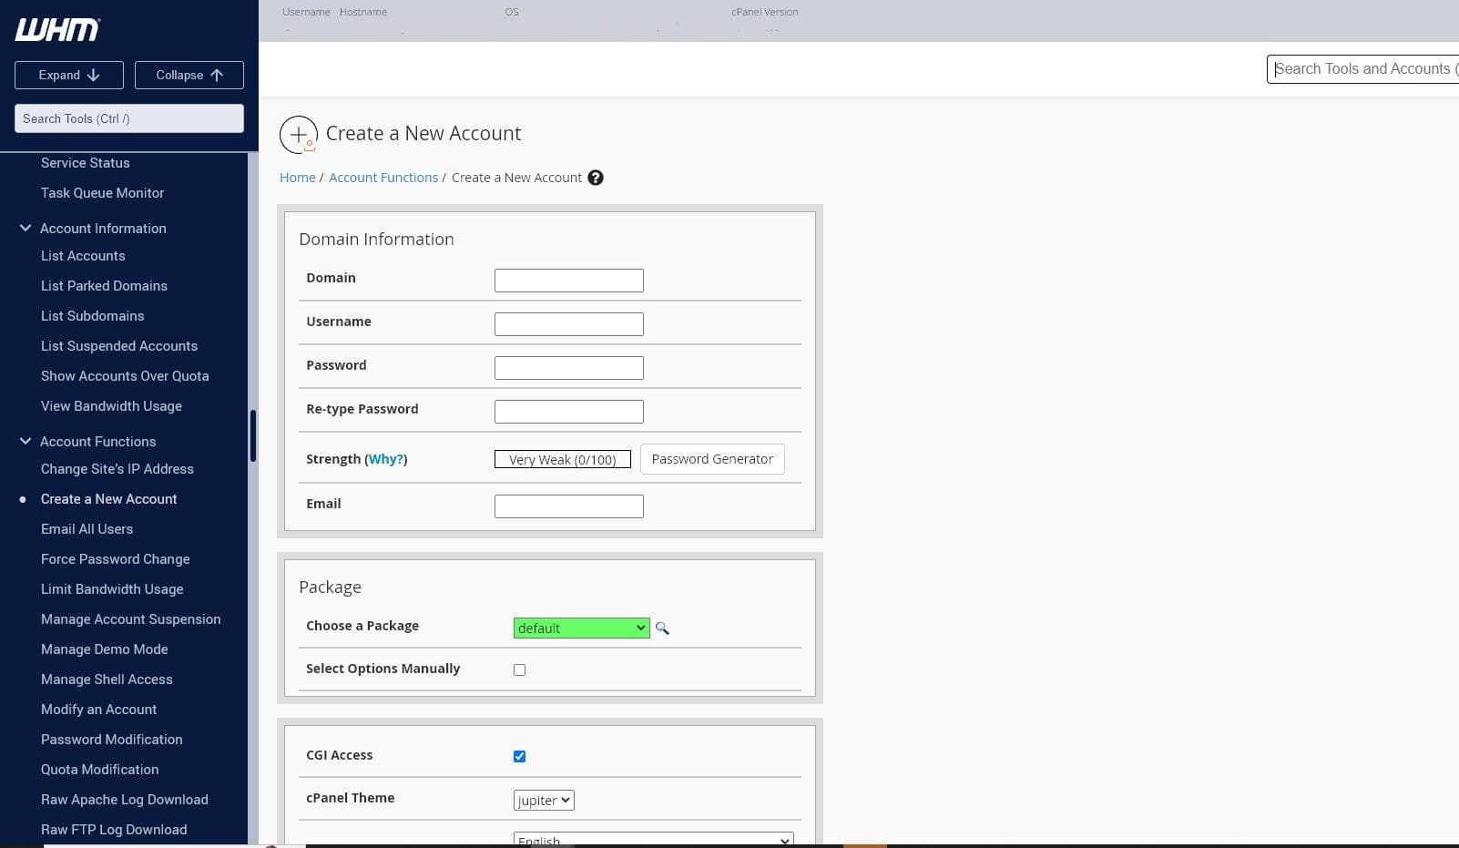Screen dimensions: 1459x848
Task: Open View Bandwidth Usage
Action: point(111,406)
